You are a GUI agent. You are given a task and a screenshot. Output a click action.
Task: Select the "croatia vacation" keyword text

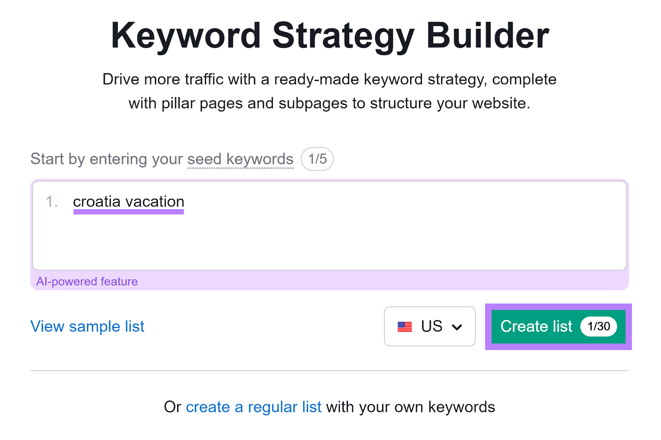(x=128, y=201)
